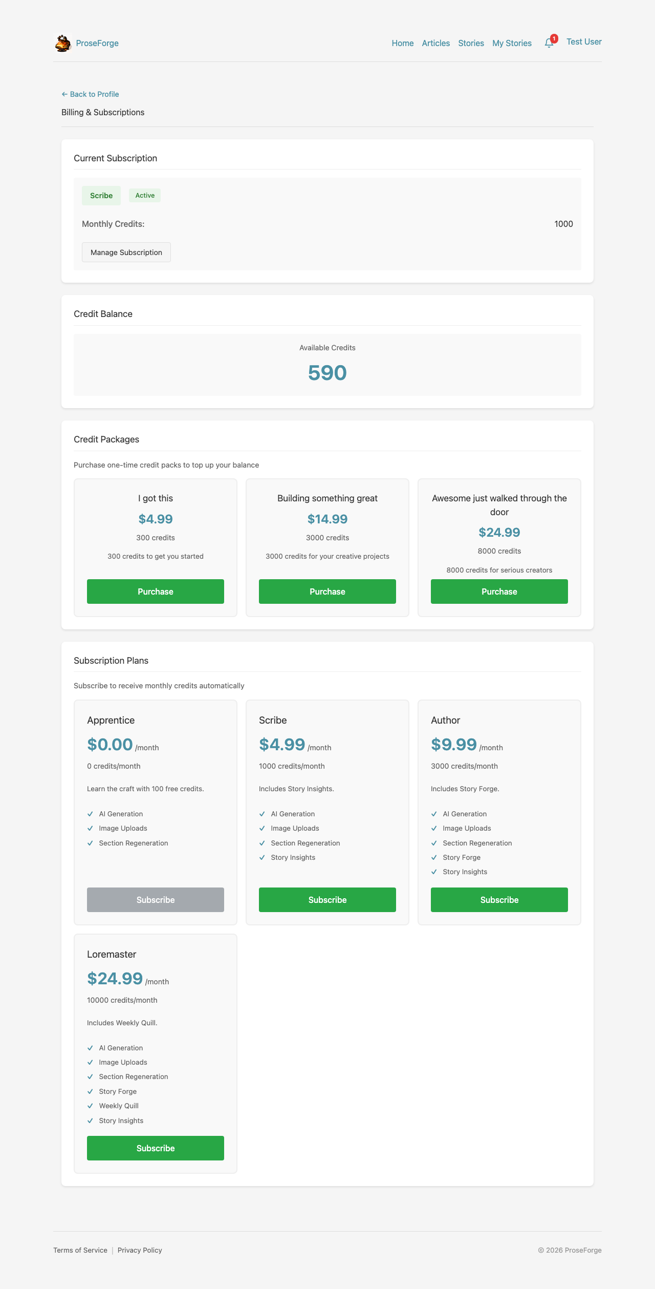The image size is (655, 1289).
Task: Click the checkmark beside Story Forge feature
Action: 434,857
